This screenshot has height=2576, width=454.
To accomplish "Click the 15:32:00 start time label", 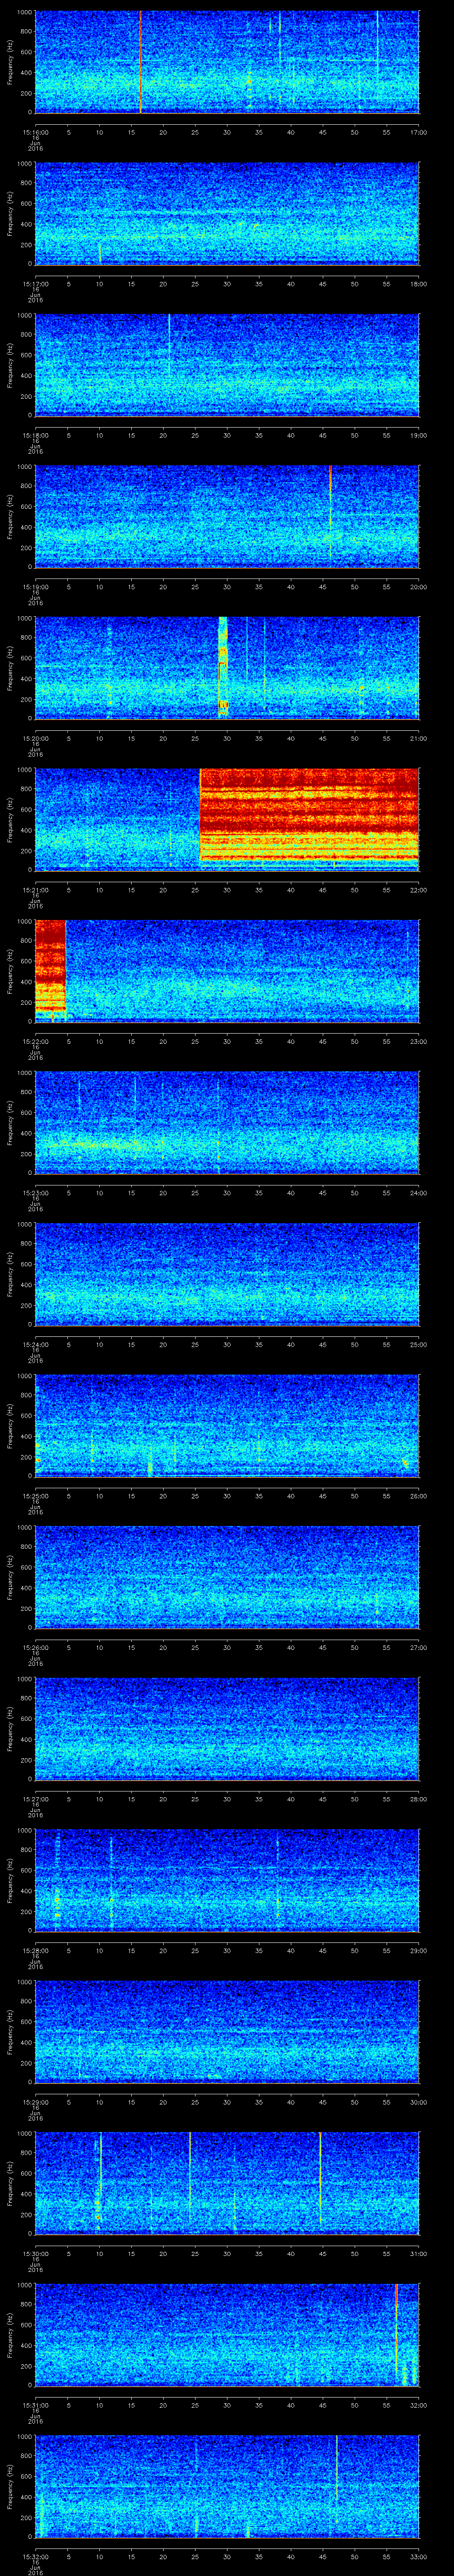I will pos(36,2556).
